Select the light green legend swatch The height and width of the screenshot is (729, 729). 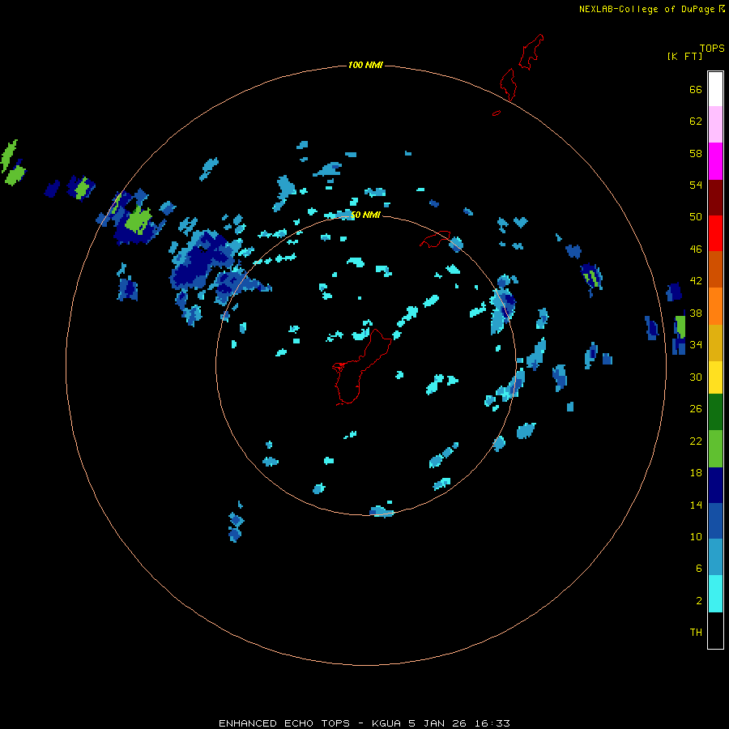715,449
